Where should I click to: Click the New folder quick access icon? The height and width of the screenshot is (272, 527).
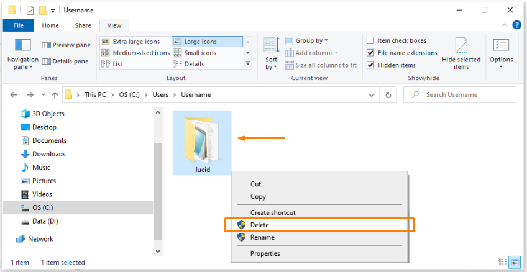43,11
